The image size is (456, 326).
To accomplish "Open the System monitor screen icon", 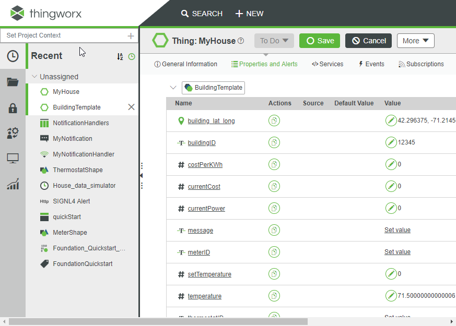I will pos(13,158).
